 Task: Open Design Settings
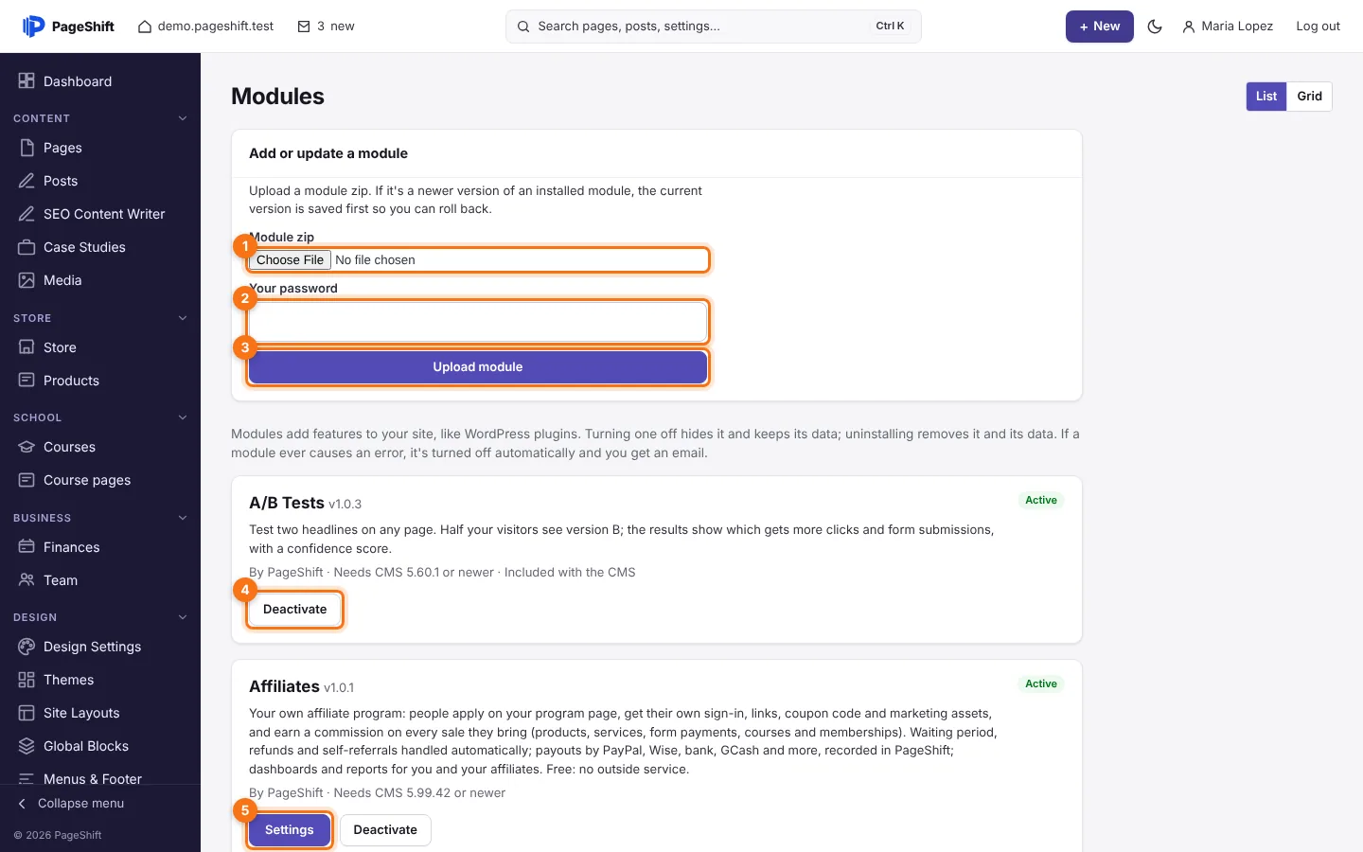100,647
